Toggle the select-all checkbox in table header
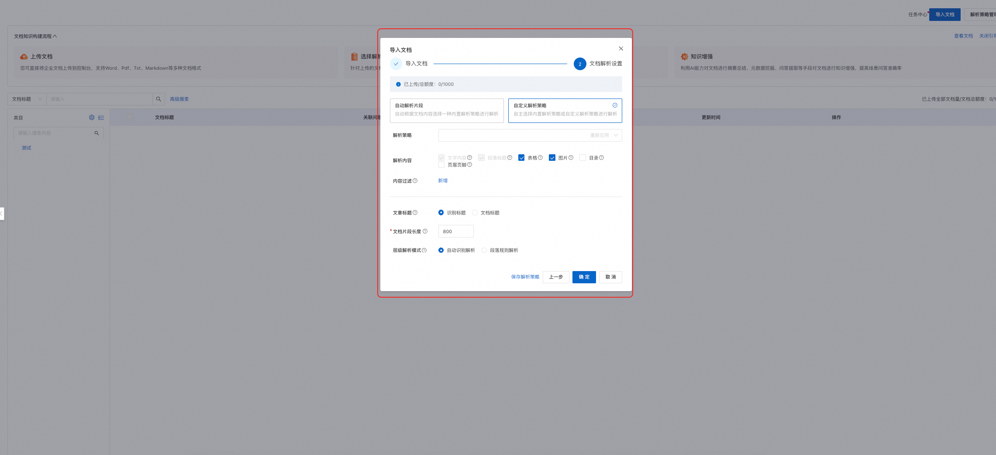 click(129, 117)
